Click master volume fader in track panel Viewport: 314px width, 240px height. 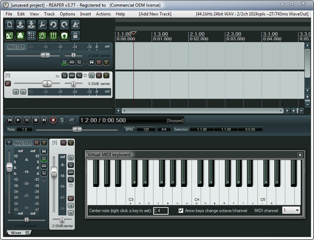point(45,55)
